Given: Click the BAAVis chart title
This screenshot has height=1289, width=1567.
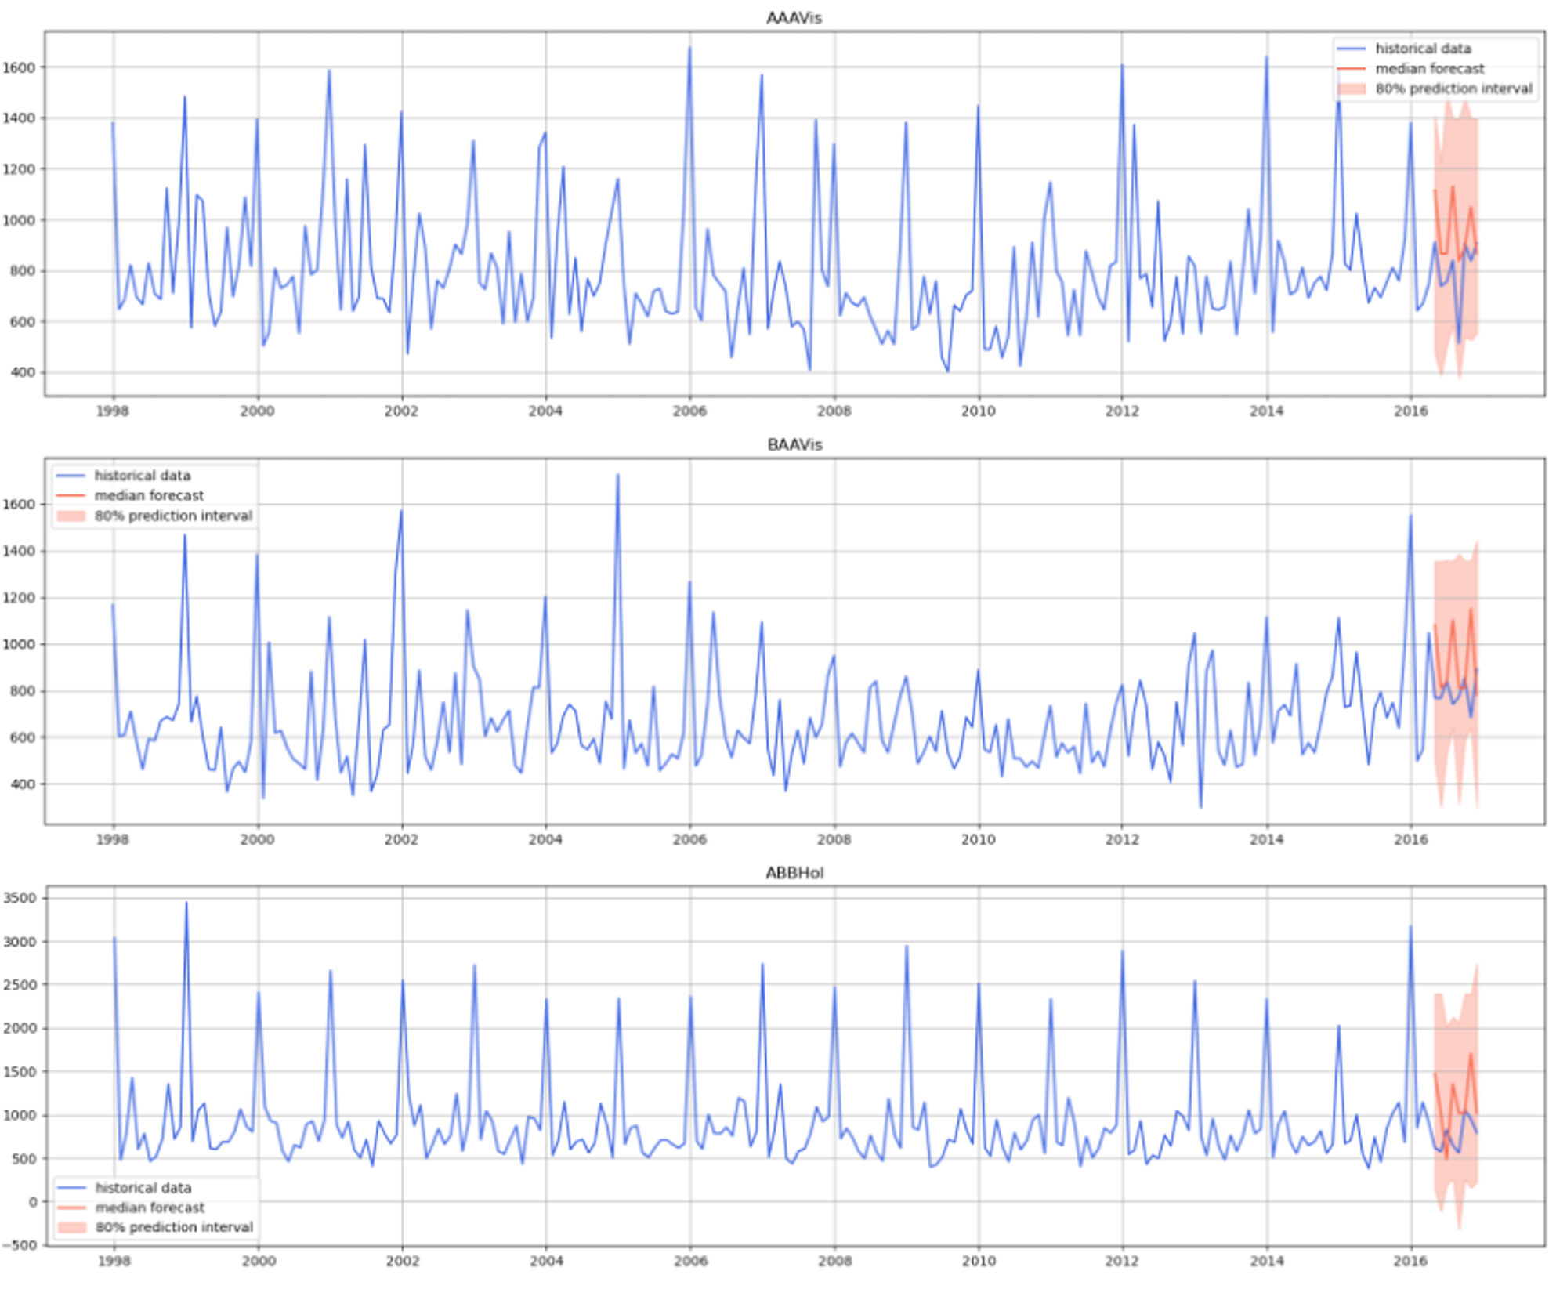Looking at the screenshot, I should [x=794, y=445].
